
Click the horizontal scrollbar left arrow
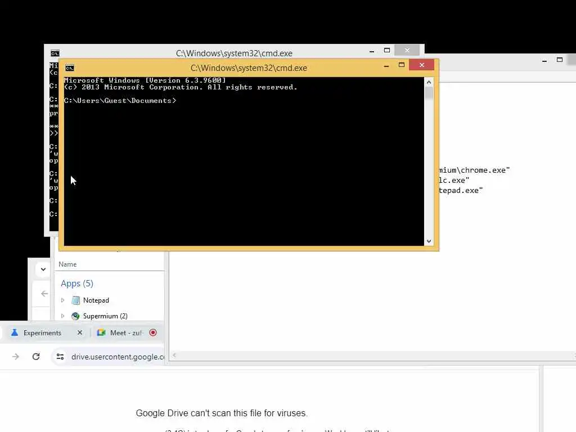tap(174, 355)
